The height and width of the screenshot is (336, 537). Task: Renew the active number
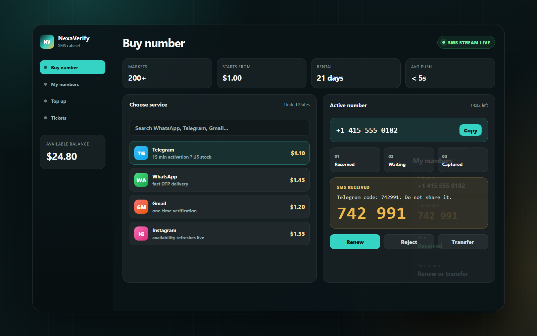coord(355,242)
